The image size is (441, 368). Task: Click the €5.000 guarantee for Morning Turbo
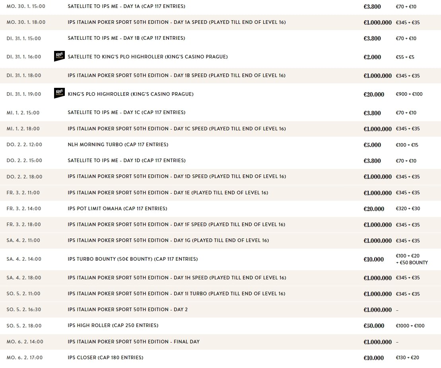pos(372,145)
